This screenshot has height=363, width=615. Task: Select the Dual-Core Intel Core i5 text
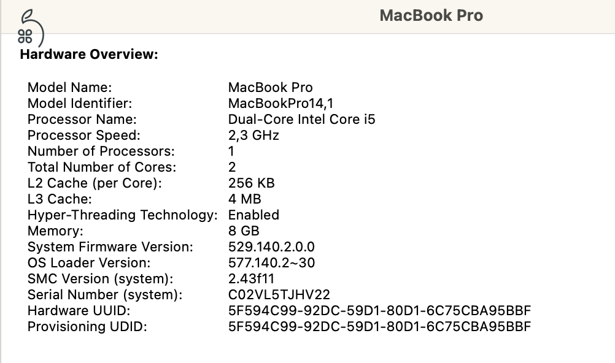303,119
